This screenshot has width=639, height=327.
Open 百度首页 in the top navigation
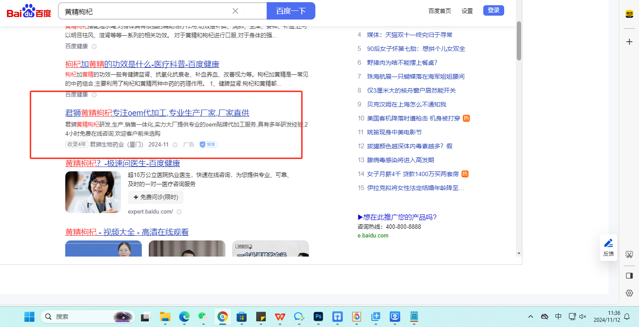(439, 11)
